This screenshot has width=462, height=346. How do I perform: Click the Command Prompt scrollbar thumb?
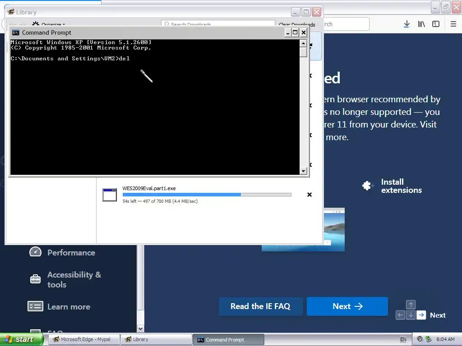coord(303,52)
